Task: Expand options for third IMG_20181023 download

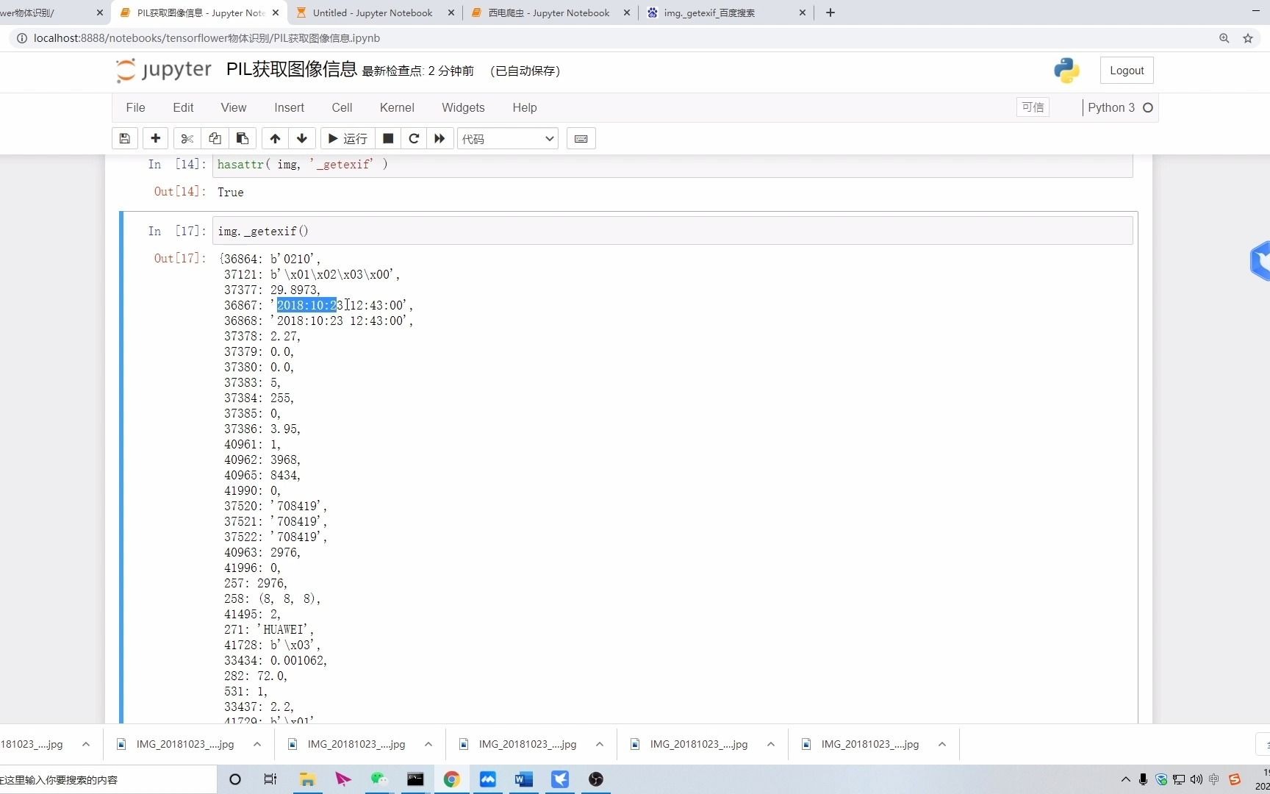Action: [x=428, y=744]
